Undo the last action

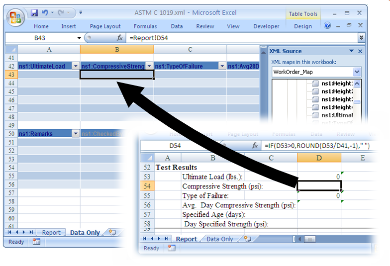tap(45, 12)
